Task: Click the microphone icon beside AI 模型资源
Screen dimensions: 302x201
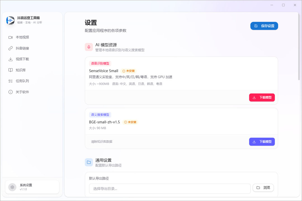Action: click(89, 47)
